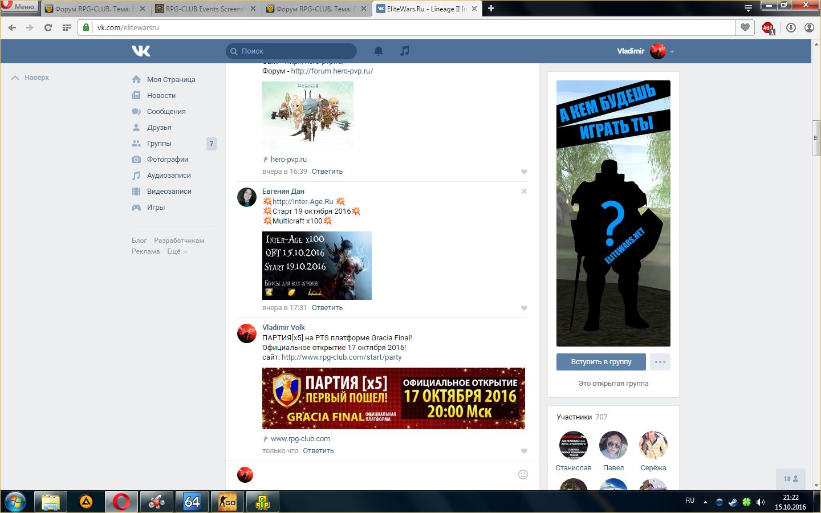Screen dimensions: 821x513
Task: Open Игры in the left menu
Action: coord(156,207)
